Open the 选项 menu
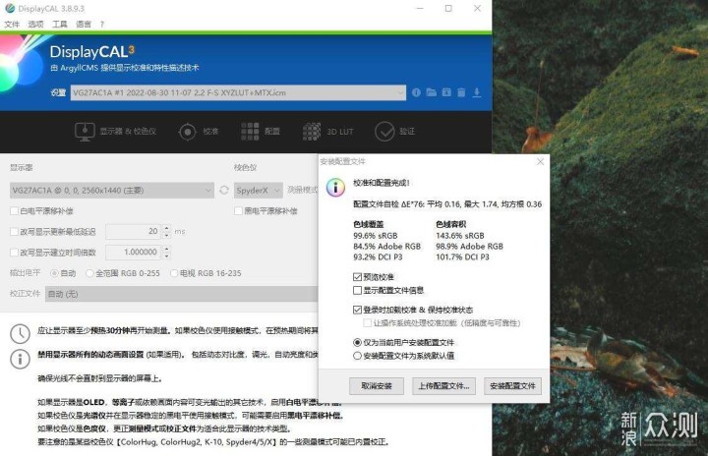 point(35,24)
